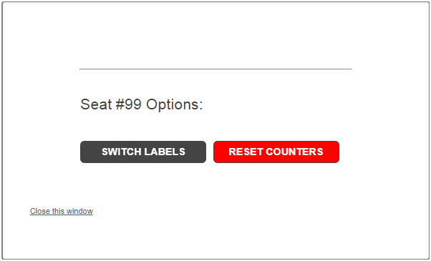Dismiss the dialog via Close this window
Screen dimensions: 431x261
point(62,211)
